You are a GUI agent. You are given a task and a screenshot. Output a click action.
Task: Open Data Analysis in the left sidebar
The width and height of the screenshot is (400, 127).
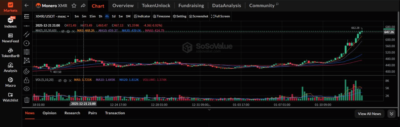[x=11, y=67]
